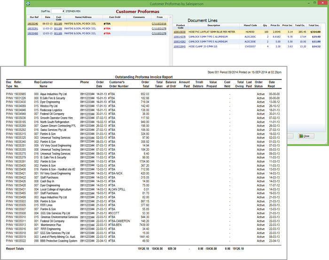
Task: Click the Document Lines heading
Action: click(x=203, y=20)
